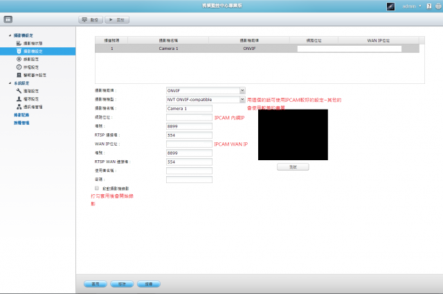Image resolution: width=443 pixels, height=294 pixels.
Task: Open the camera status icon in sidebar
Action: 19,43
